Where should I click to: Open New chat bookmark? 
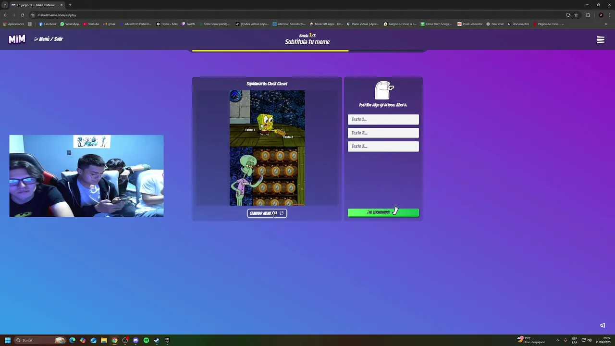(495, 24)
